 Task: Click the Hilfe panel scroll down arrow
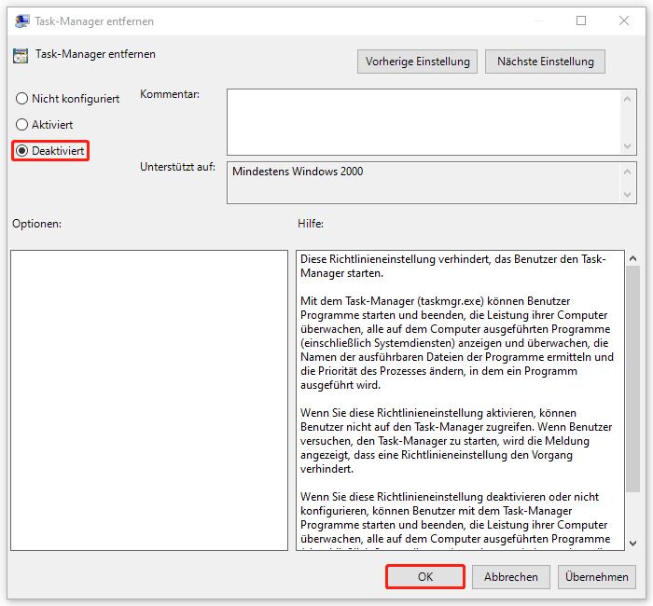click(x=633, y=544)
